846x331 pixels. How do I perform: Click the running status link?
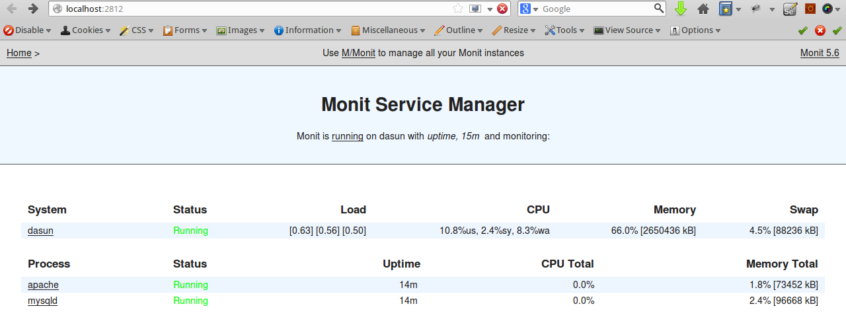(348, 136)
